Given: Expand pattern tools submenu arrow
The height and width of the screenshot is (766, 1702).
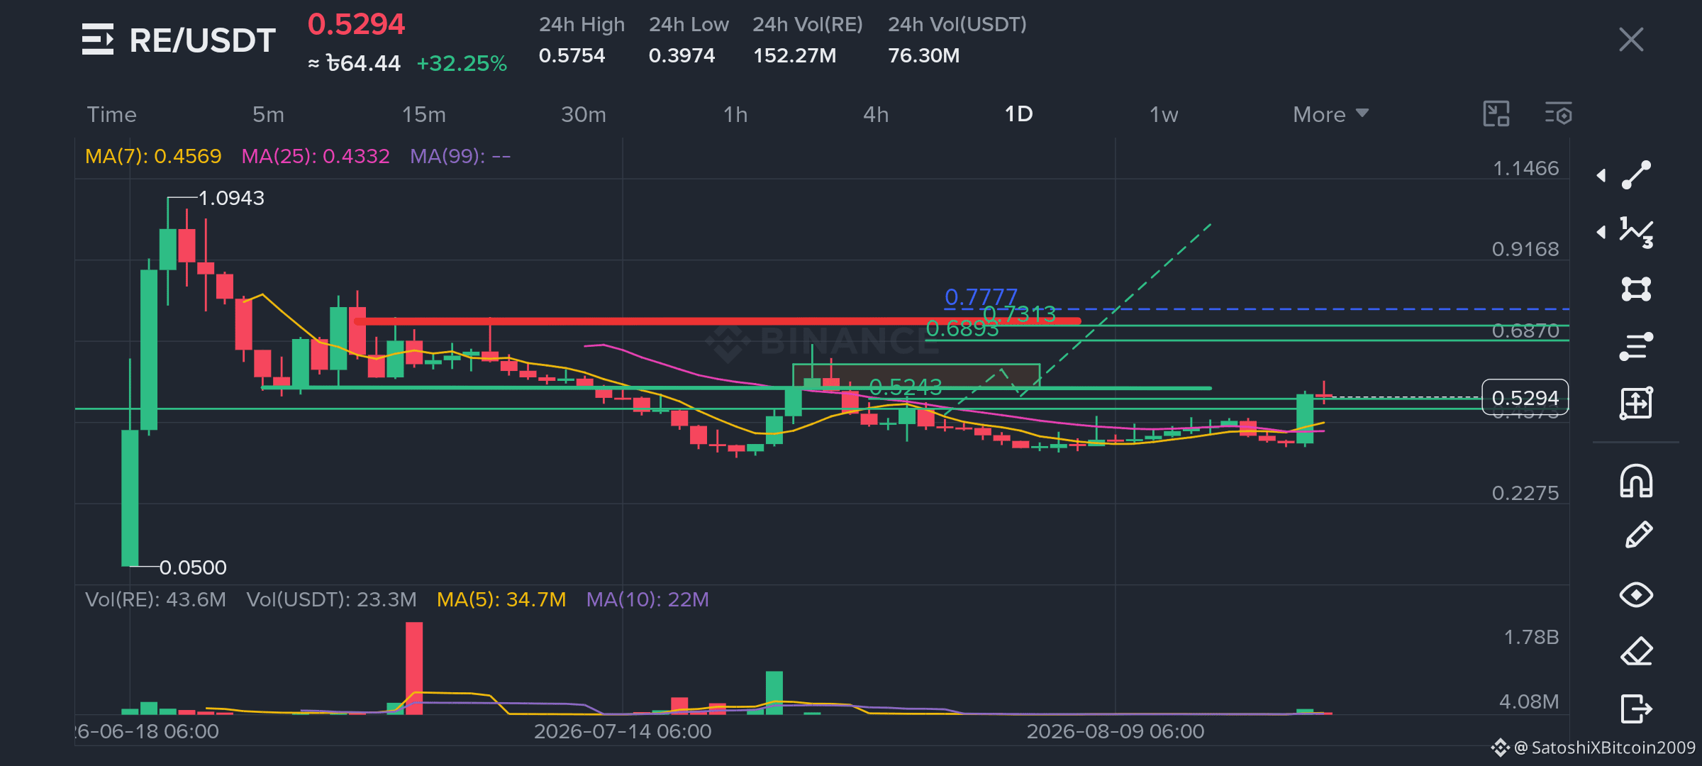Looking at the screenshot, I should pos(1601,232).
